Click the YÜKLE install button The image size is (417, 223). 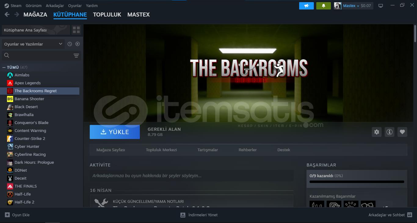(x=115, y=132)
